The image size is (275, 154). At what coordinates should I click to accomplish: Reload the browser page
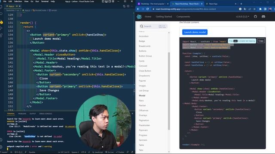pos(147,9)
